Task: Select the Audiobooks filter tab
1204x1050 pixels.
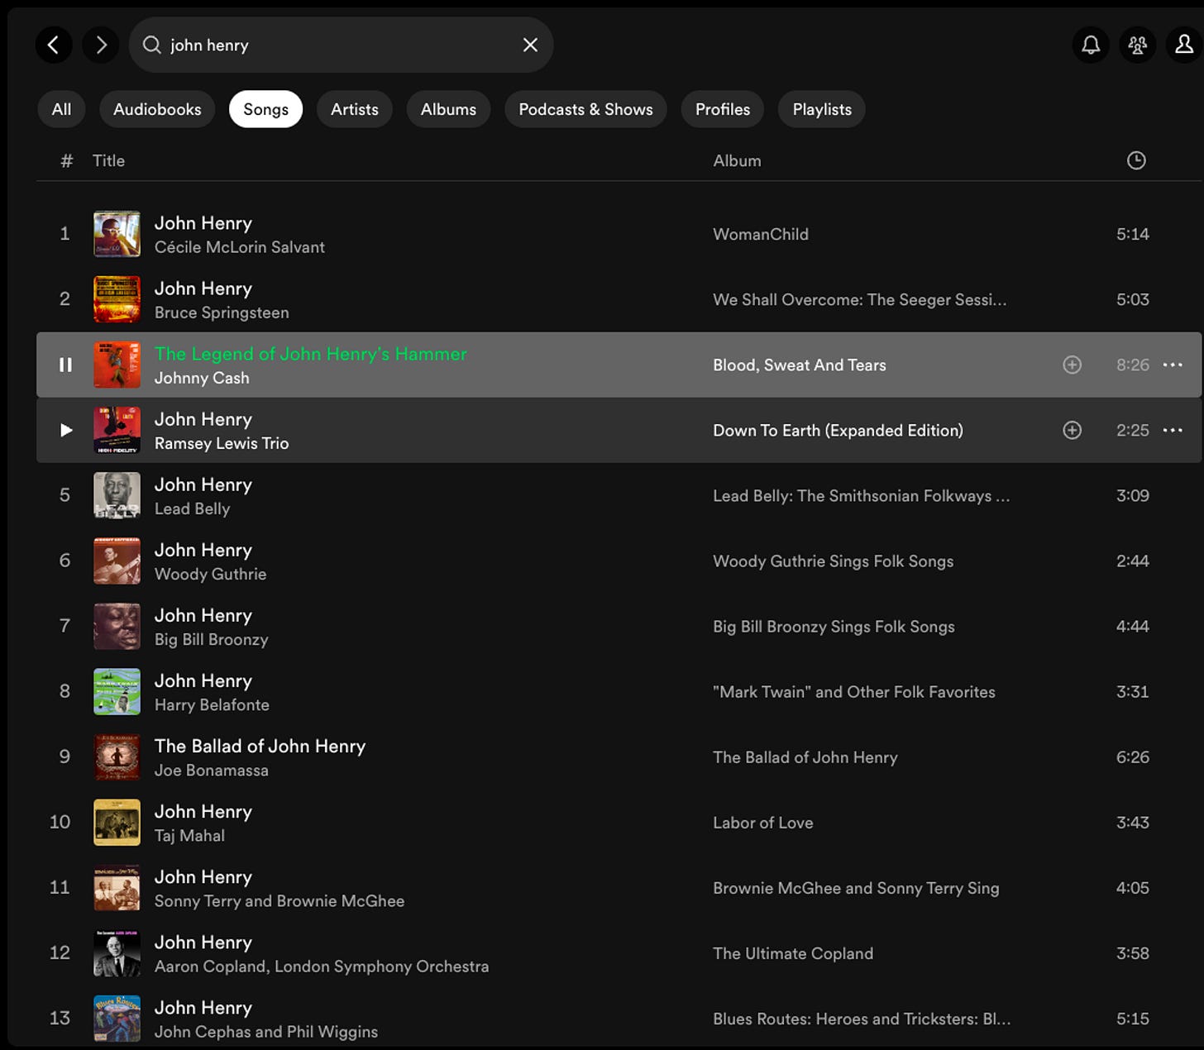Action: 157,109
